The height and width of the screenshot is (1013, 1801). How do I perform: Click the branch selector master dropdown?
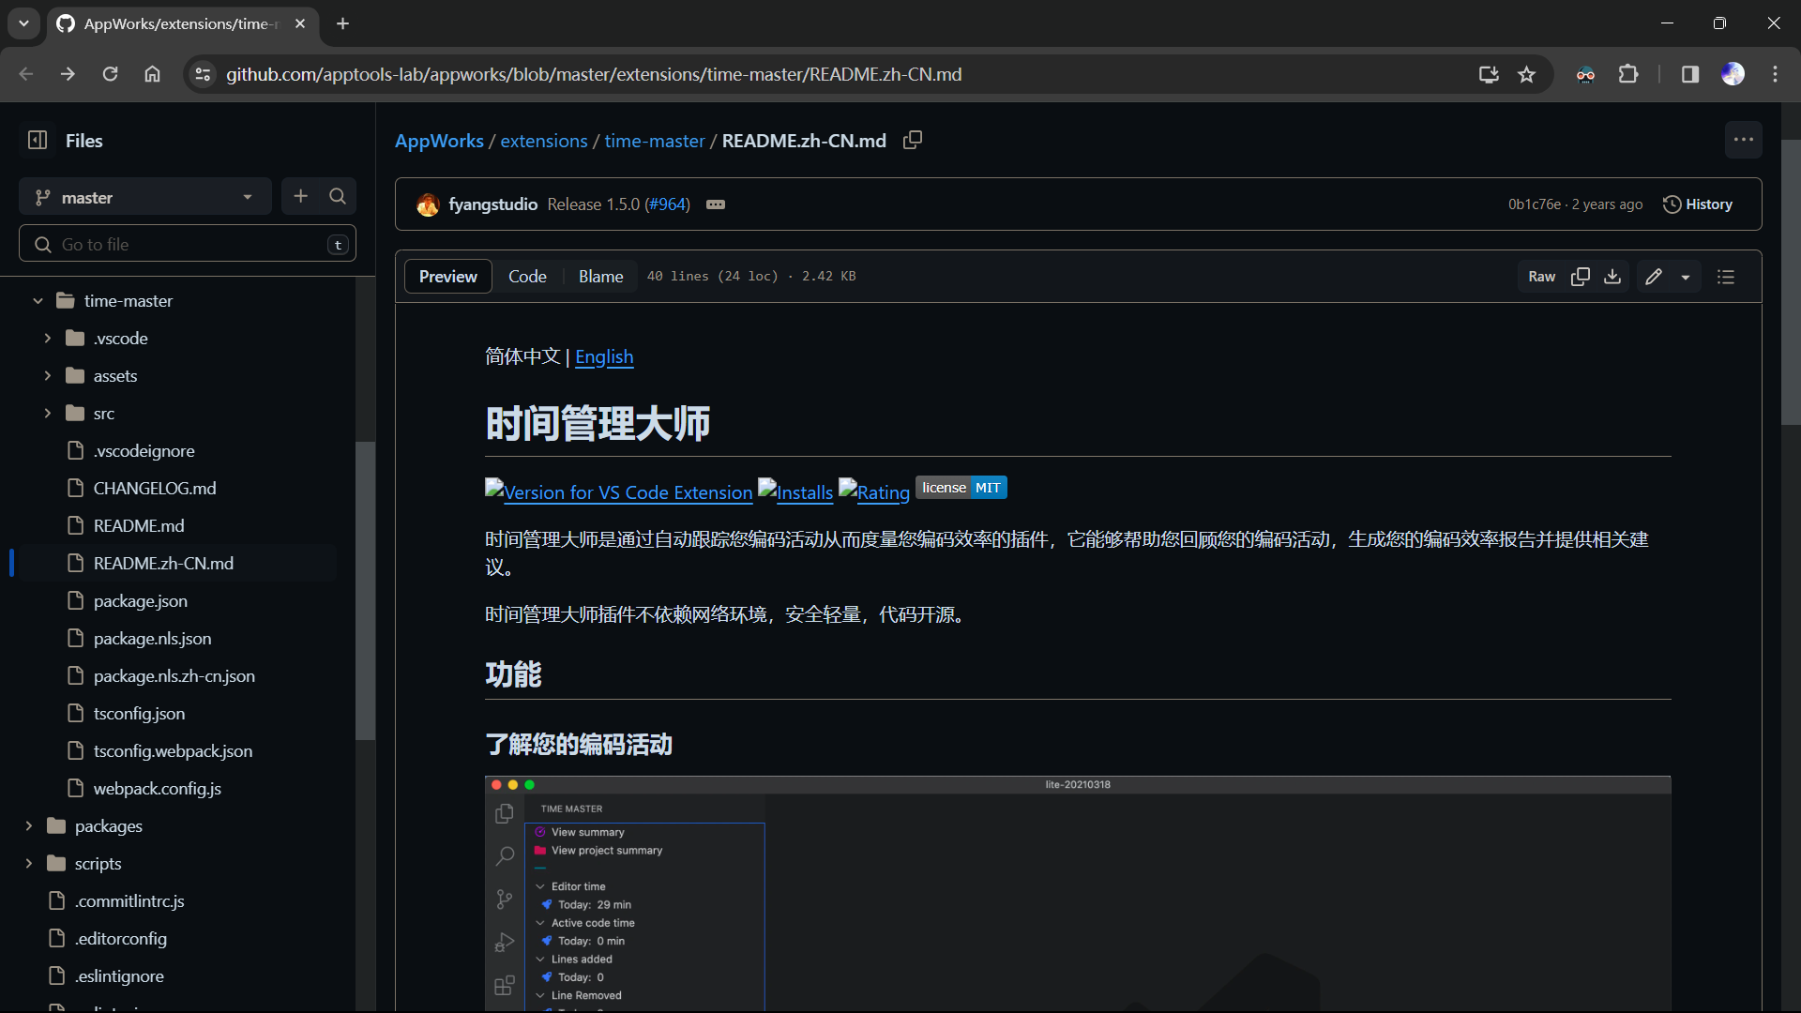click(144, 197)
